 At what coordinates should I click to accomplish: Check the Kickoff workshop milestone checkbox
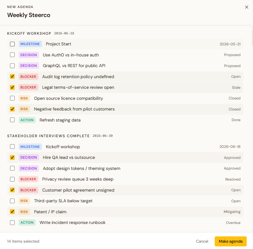point(12,147)
